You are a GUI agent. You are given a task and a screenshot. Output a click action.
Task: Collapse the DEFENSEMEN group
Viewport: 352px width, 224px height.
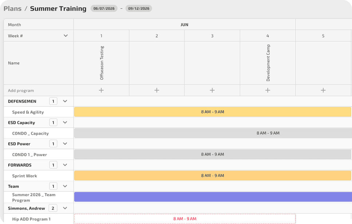click(65, 101)
